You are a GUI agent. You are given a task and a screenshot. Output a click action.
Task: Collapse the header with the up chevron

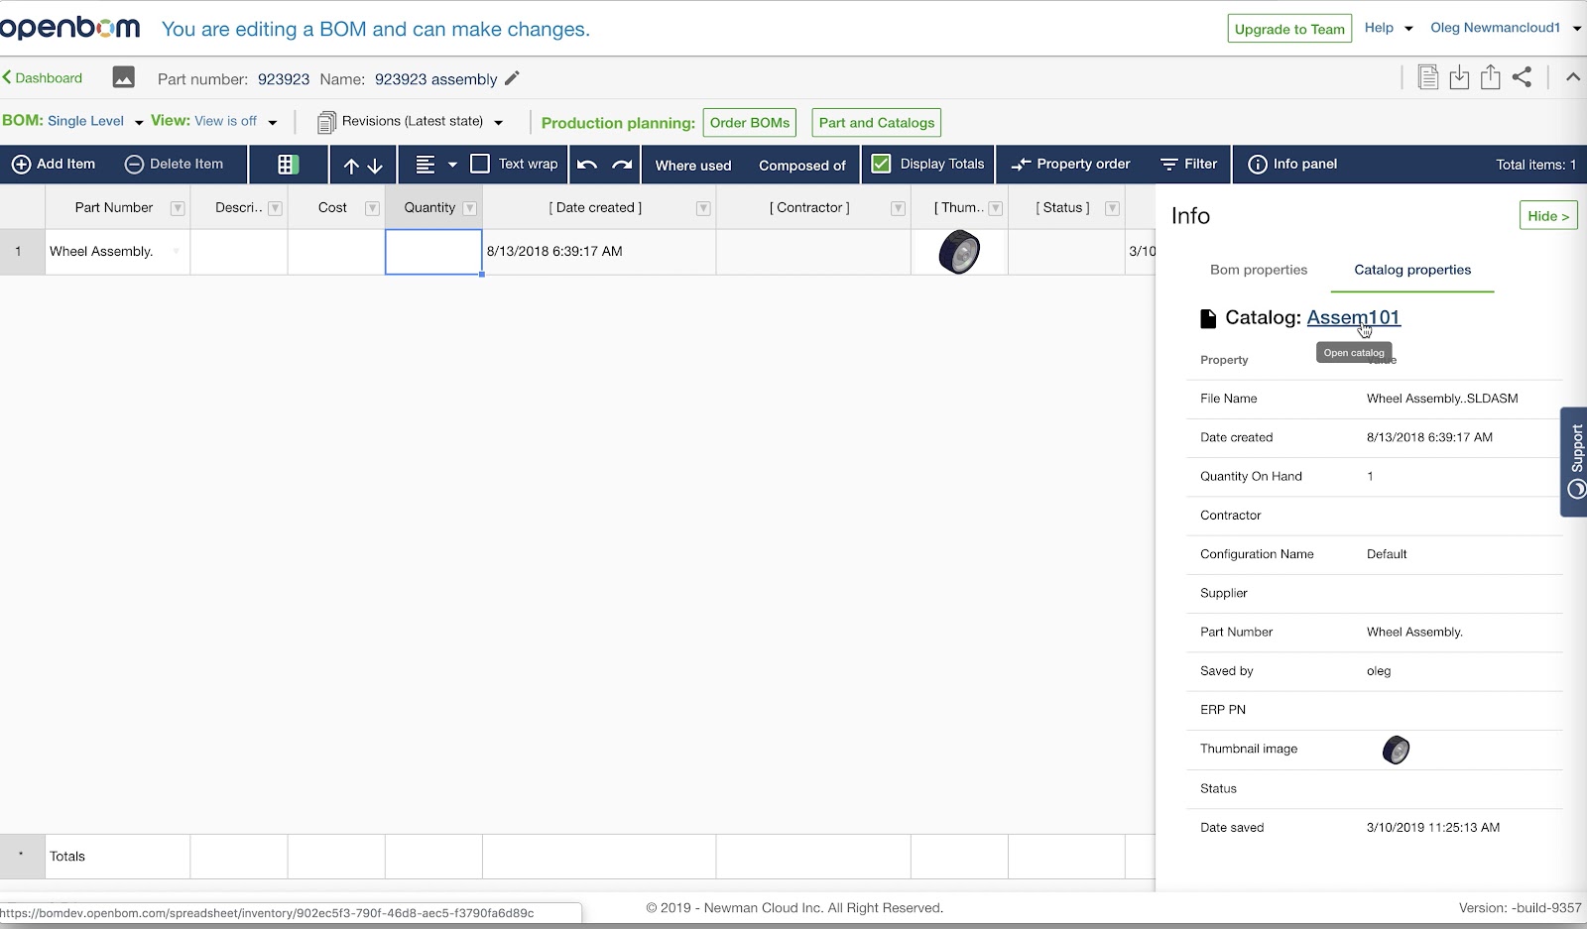1573,77
